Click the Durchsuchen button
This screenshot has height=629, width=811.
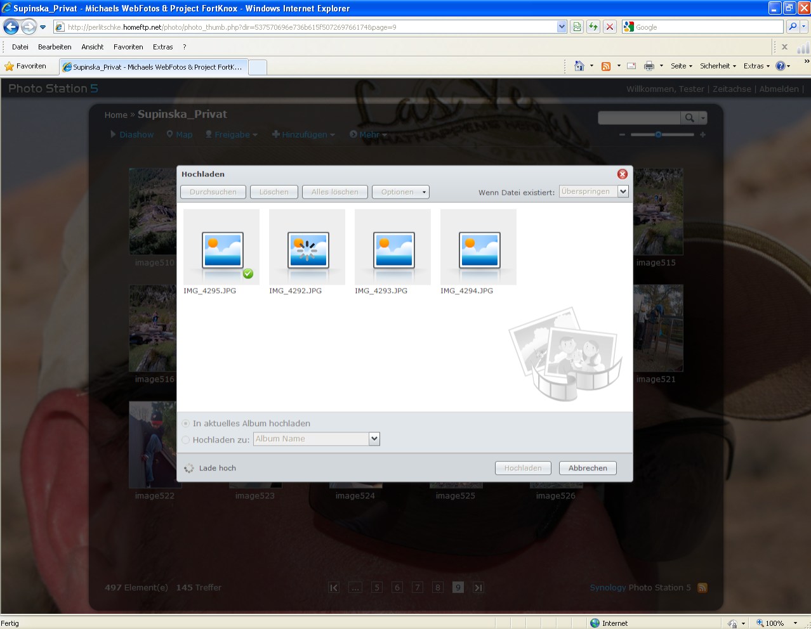pyautogui.click(x=213, y=192)
